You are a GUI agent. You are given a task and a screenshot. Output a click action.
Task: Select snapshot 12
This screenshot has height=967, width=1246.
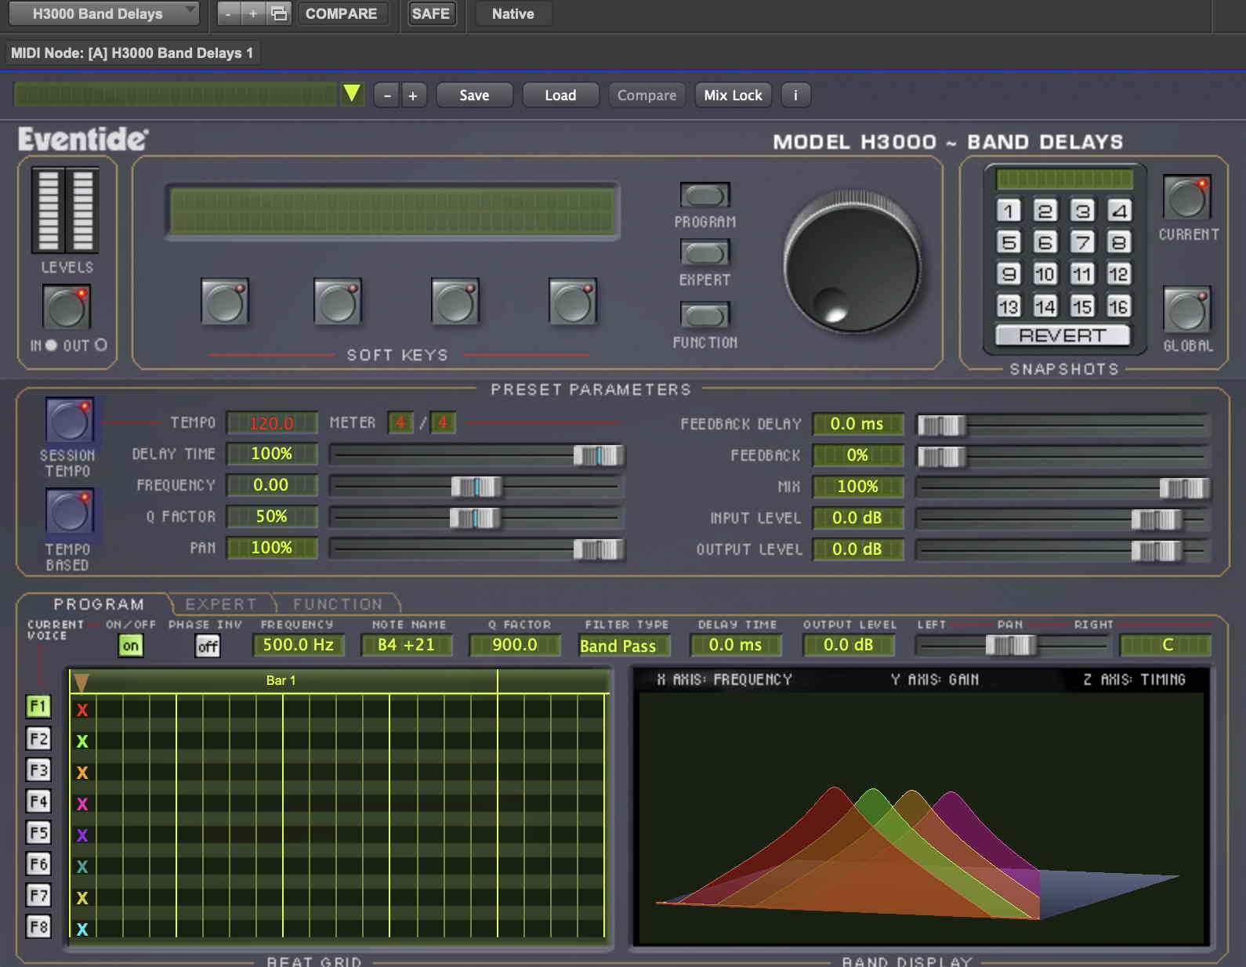pos(1119,273)
